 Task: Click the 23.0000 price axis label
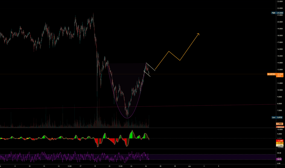[x=280, y=2]
